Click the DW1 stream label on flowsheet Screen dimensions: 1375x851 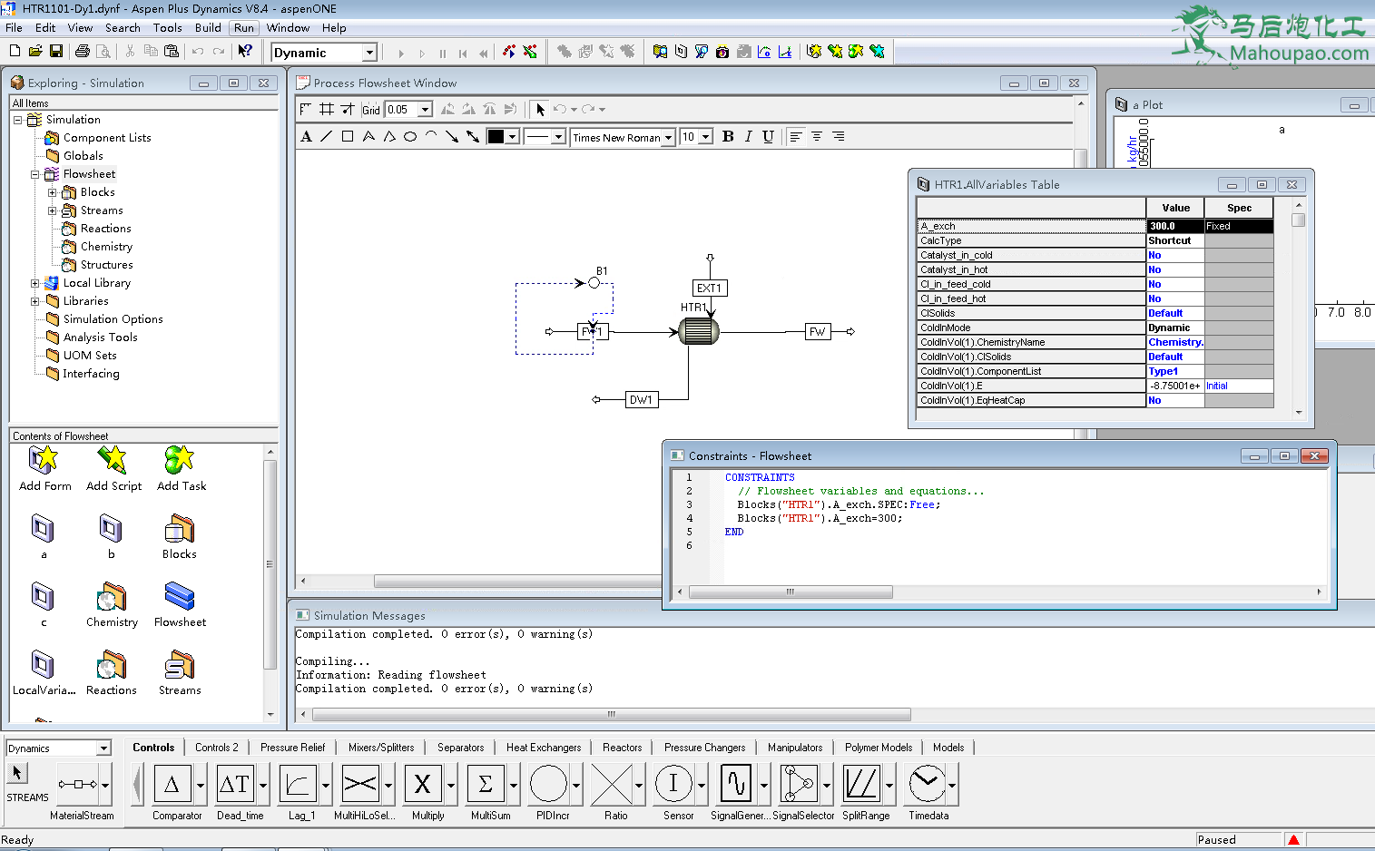pos(641,400)
